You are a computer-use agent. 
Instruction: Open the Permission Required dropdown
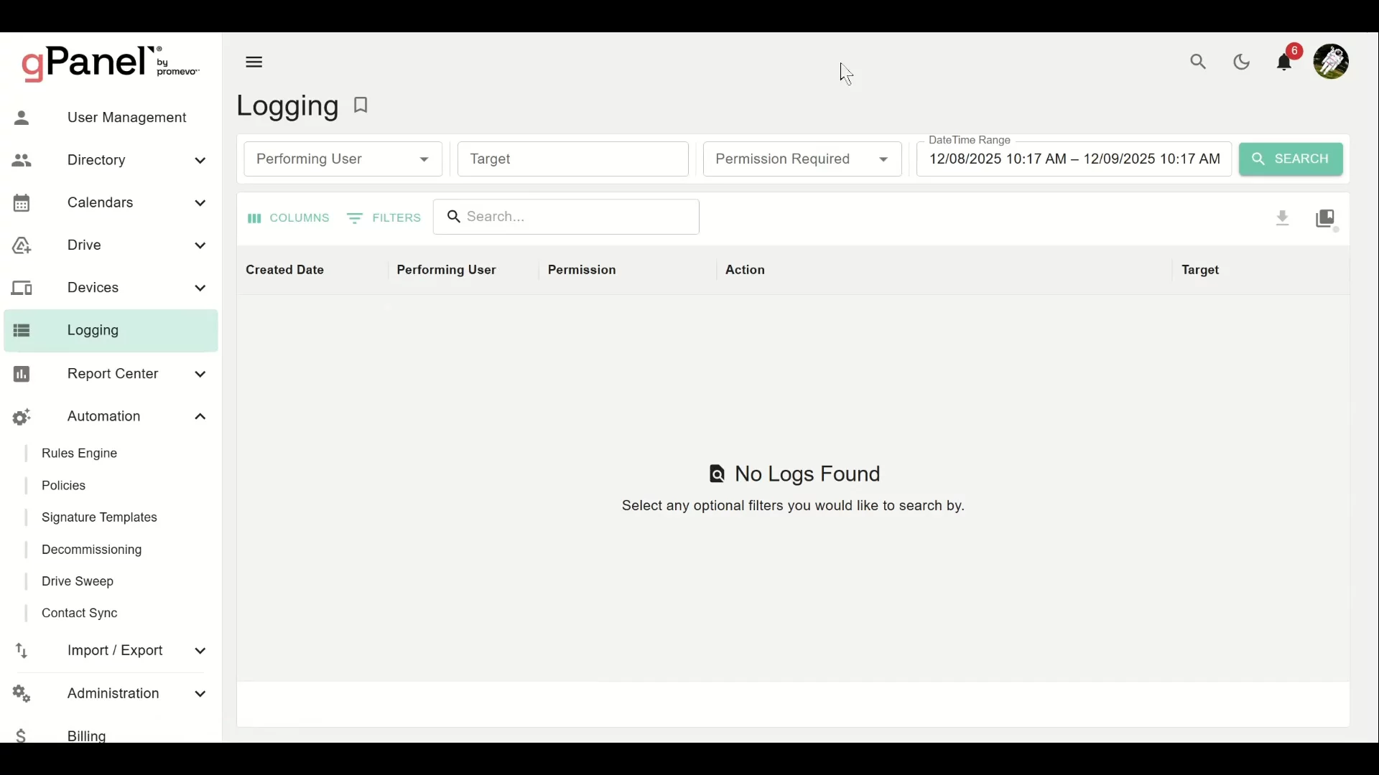tap(802, 159)
